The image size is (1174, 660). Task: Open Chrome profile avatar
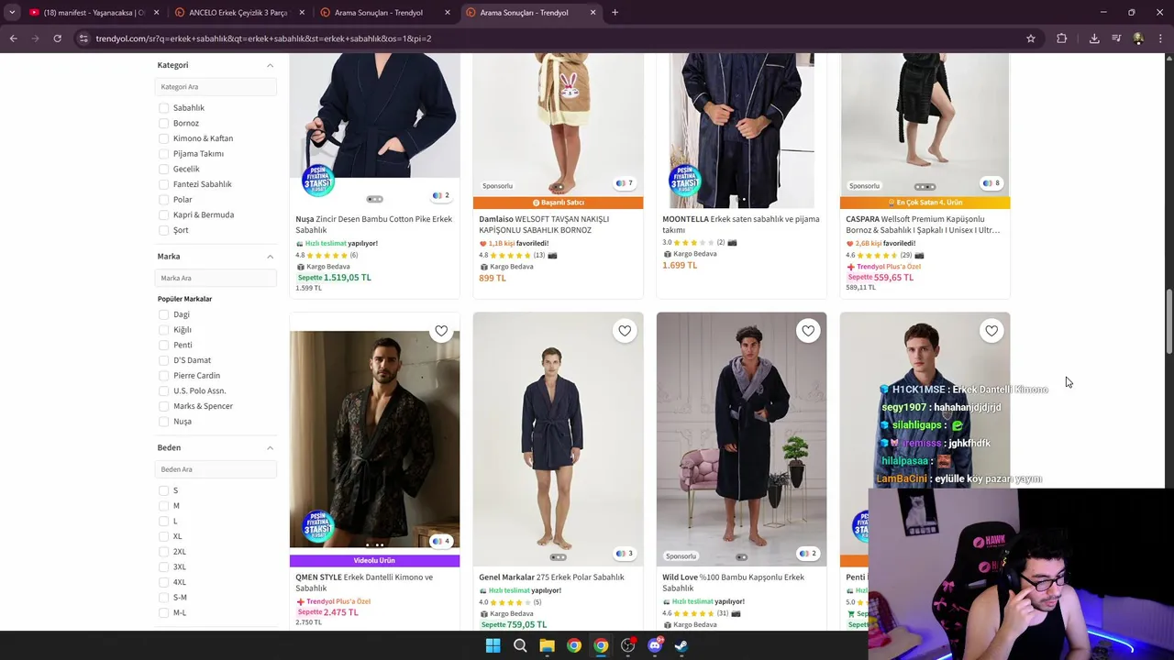click(x=1138, y=38)
